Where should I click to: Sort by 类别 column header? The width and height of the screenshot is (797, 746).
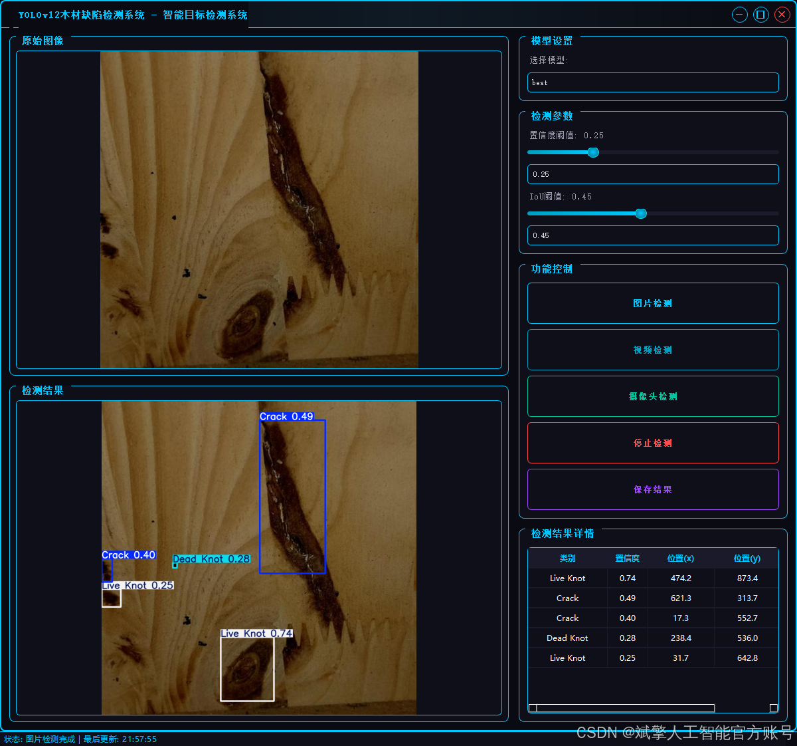pyautogui.click(x=568, y=559)
